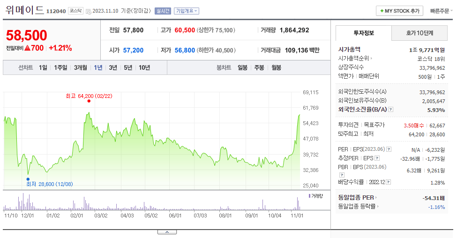Click 저가 value 56,800
This screenshot has height=238, width=457.
pyautogui.click(x=185, y=51)
